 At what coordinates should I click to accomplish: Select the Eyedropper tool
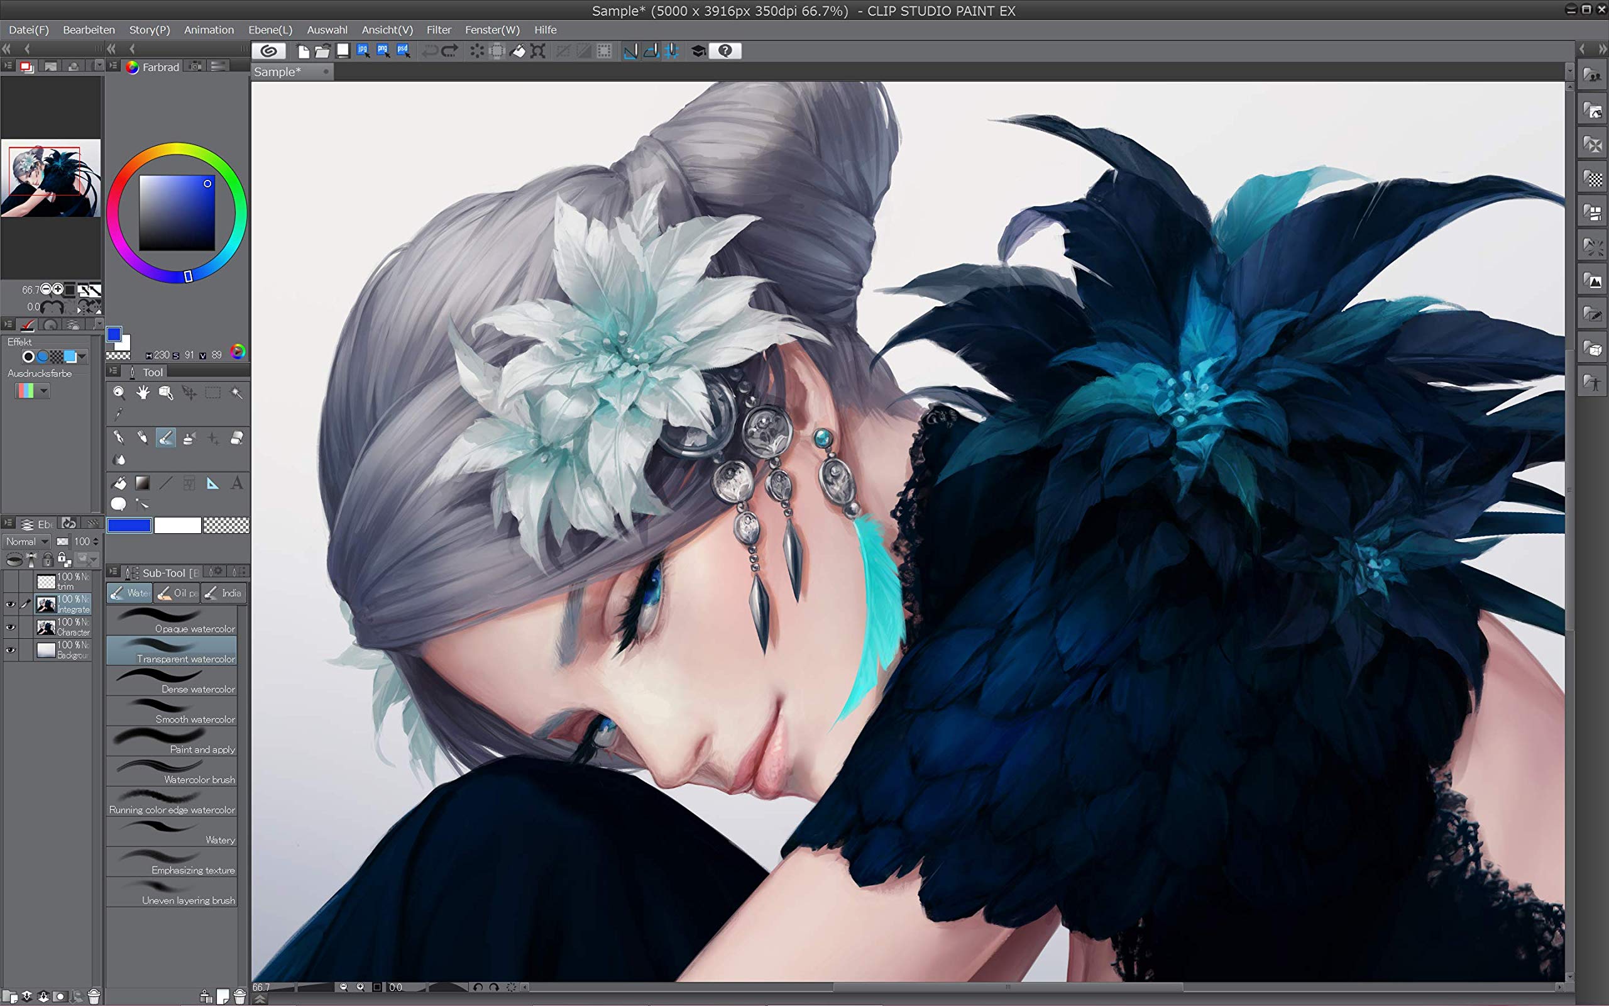tap(119, 414)
